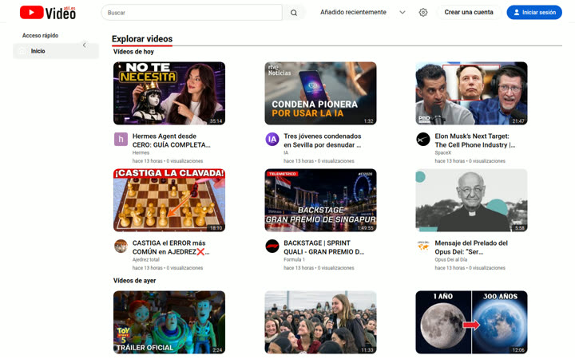
Task: Click the Iniciar sesión button
Action: pyautogui.click(x=534, y=13)
